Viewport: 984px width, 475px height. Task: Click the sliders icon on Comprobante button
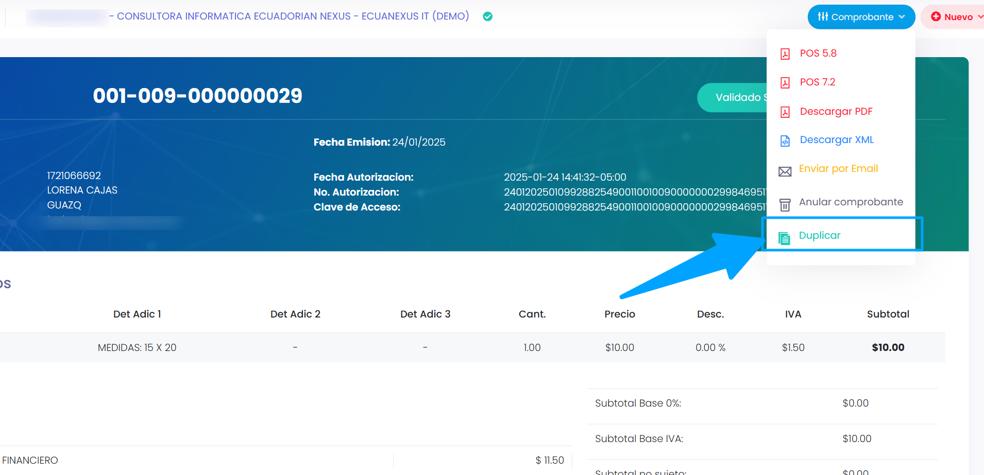(823, 16)
